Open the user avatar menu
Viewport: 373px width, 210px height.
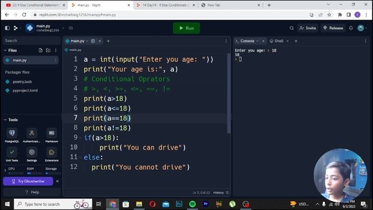[361, 28]
